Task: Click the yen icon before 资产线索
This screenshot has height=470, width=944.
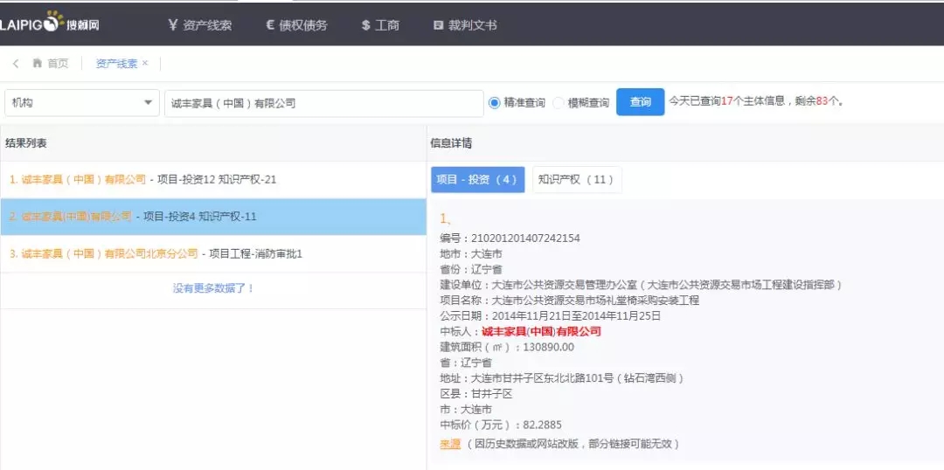Action: pyautogui.click(x=173, y=25)
